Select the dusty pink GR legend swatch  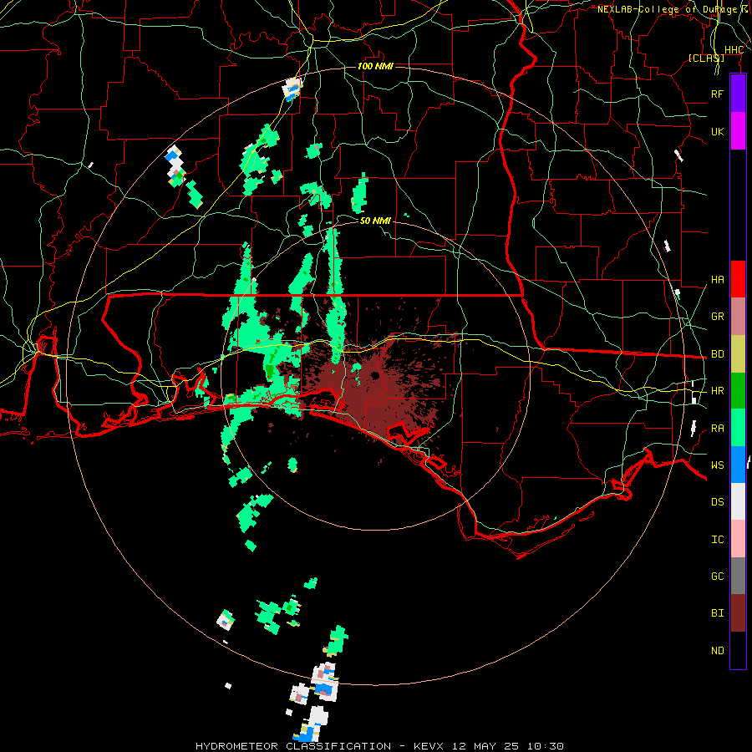[738, 316]
